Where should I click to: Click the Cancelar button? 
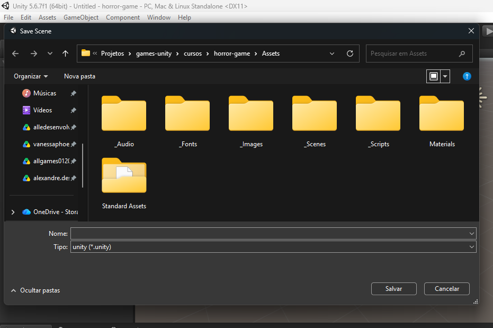pos(447,289)
